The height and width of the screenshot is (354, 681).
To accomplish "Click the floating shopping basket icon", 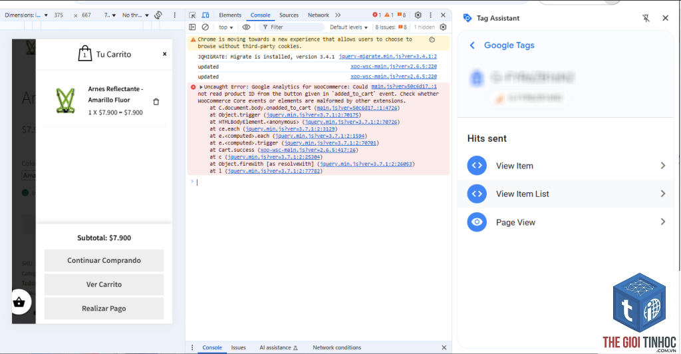I will (19, 302).
